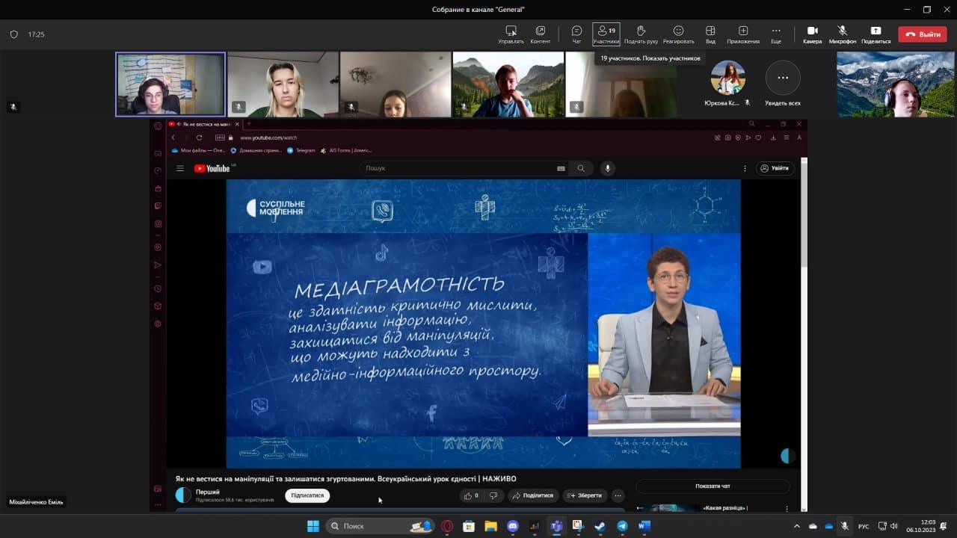Screen dimensions: 957x538
Task: Toggle the Камера in the meeting
Action: coord(813,34)
